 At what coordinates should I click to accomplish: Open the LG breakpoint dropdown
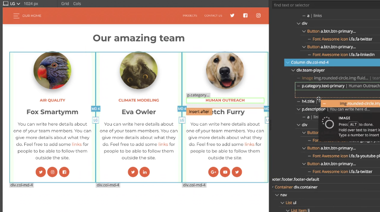(15, 4)
